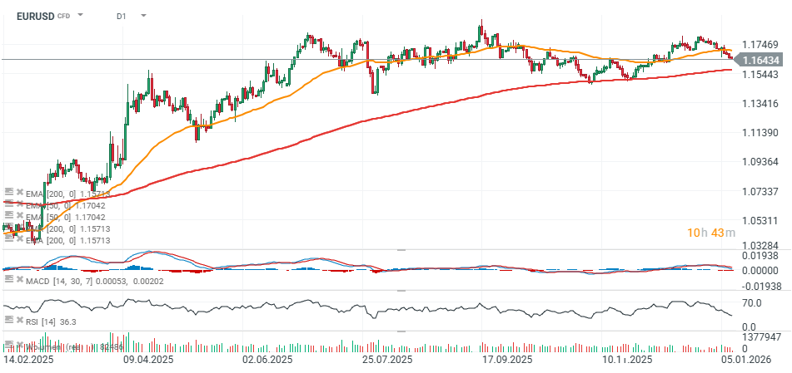Open settings menu of the topmost EMA indicator
This screenshot has width=792, height=373.
[9, 192]
